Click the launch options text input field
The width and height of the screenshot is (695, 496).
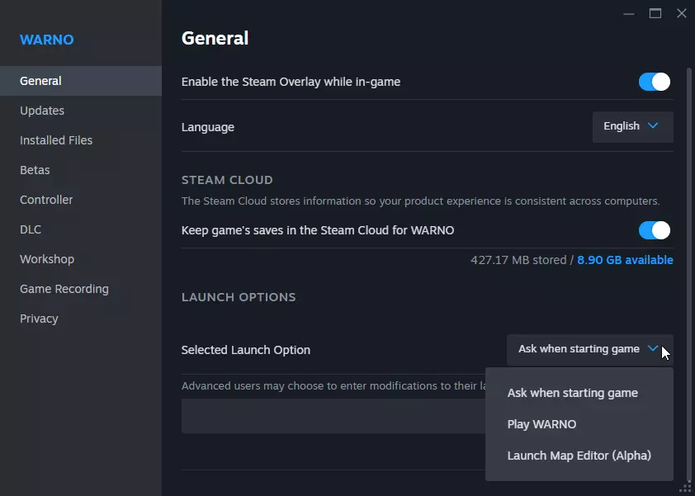pos(330,416)
